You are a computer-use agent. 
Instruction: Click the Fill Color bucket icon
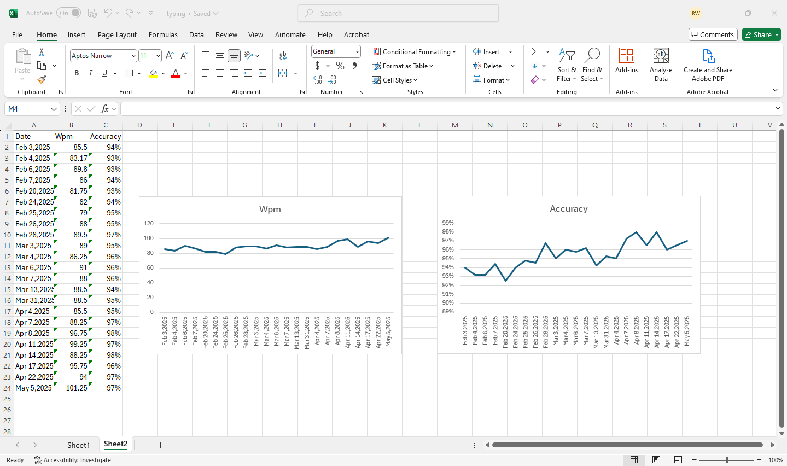tap(153, 73)
